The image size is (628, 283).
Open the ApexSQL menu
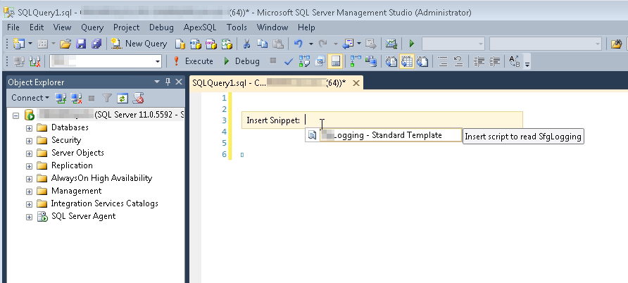click(200, 27)
